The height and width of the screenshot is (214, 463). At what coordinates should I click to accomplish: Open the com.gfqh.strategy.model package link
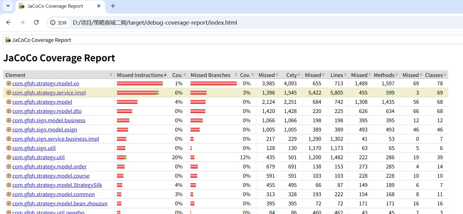point(42,102)
